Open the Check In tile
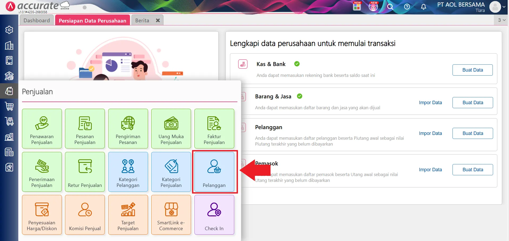Screen dimensions: 509x241 (214, 215)
